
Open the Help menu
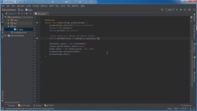click(83, 6)
